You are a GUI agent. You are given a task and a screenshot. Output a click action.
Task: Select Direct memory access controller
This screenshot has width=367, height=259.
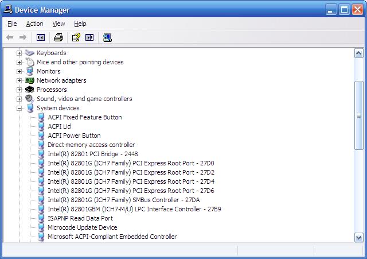(x=91, y=145)
